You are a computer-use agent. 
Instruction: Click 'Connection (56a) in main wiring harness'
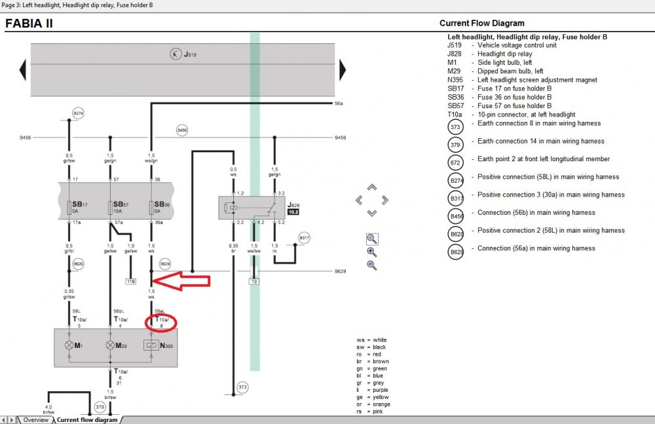(x=536, y=248)
